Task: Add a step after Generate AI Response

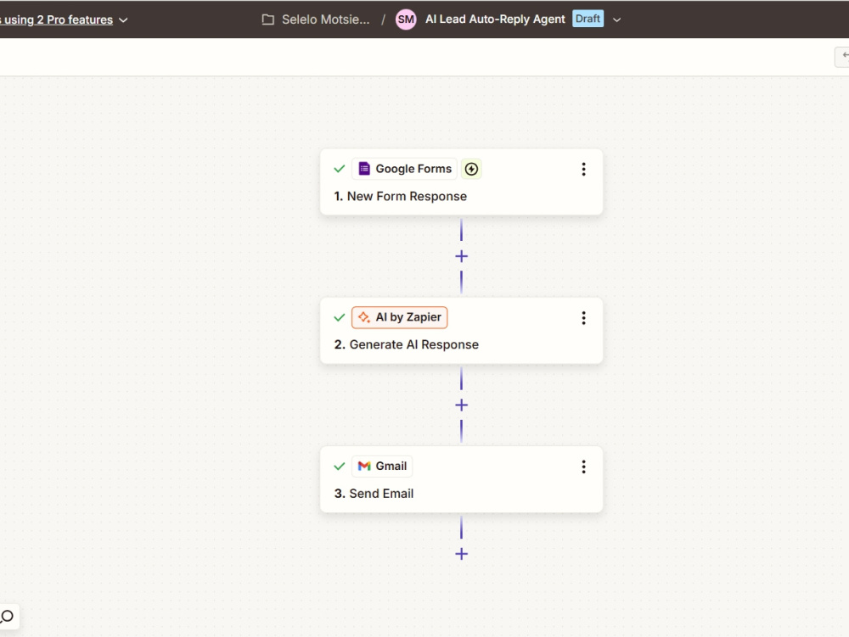Action: [461, 405]
